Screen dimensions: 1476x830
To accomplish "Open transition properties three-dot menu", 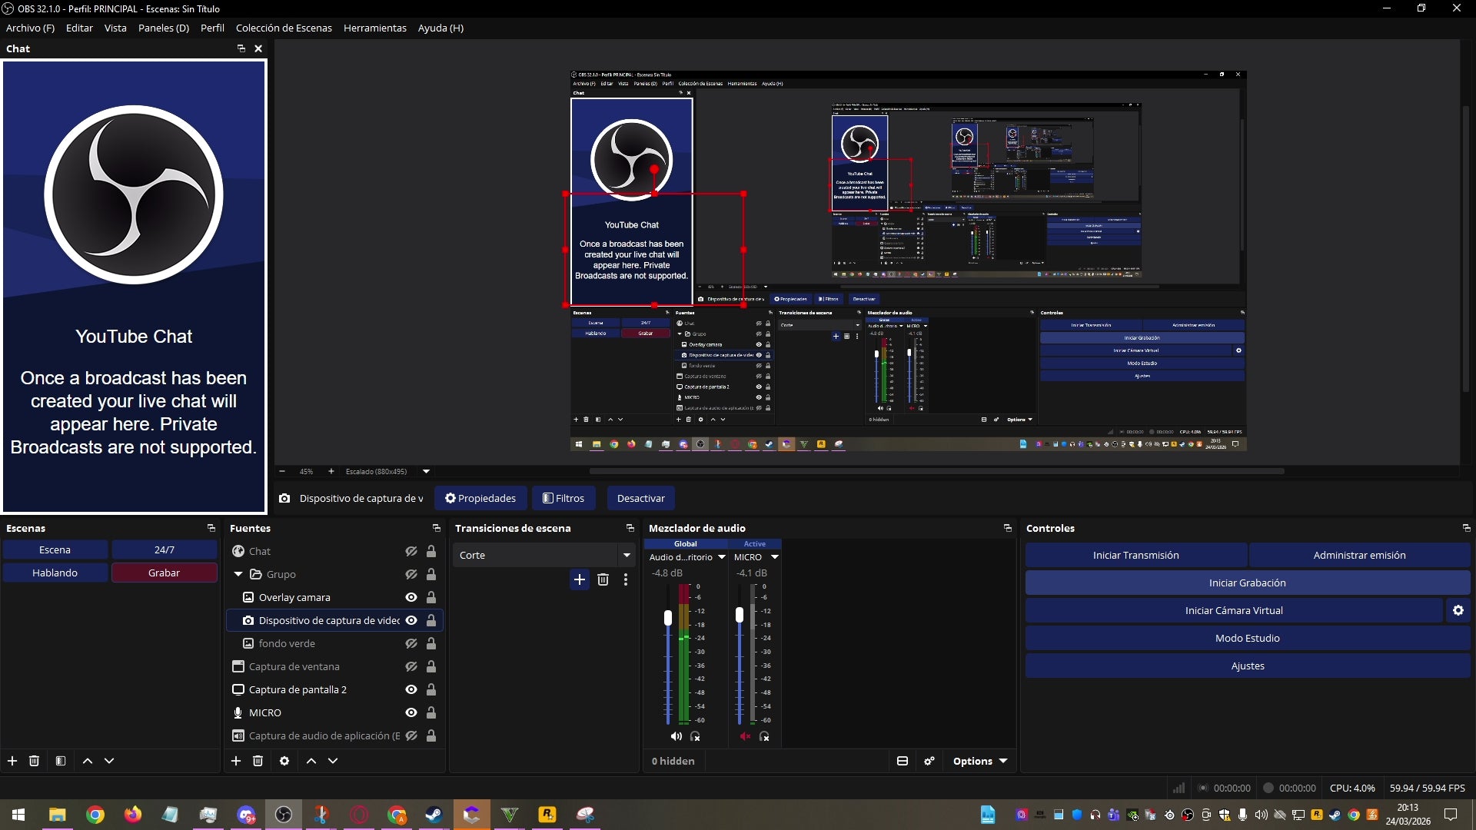I will pyautogui.click(x=626, y=579).
